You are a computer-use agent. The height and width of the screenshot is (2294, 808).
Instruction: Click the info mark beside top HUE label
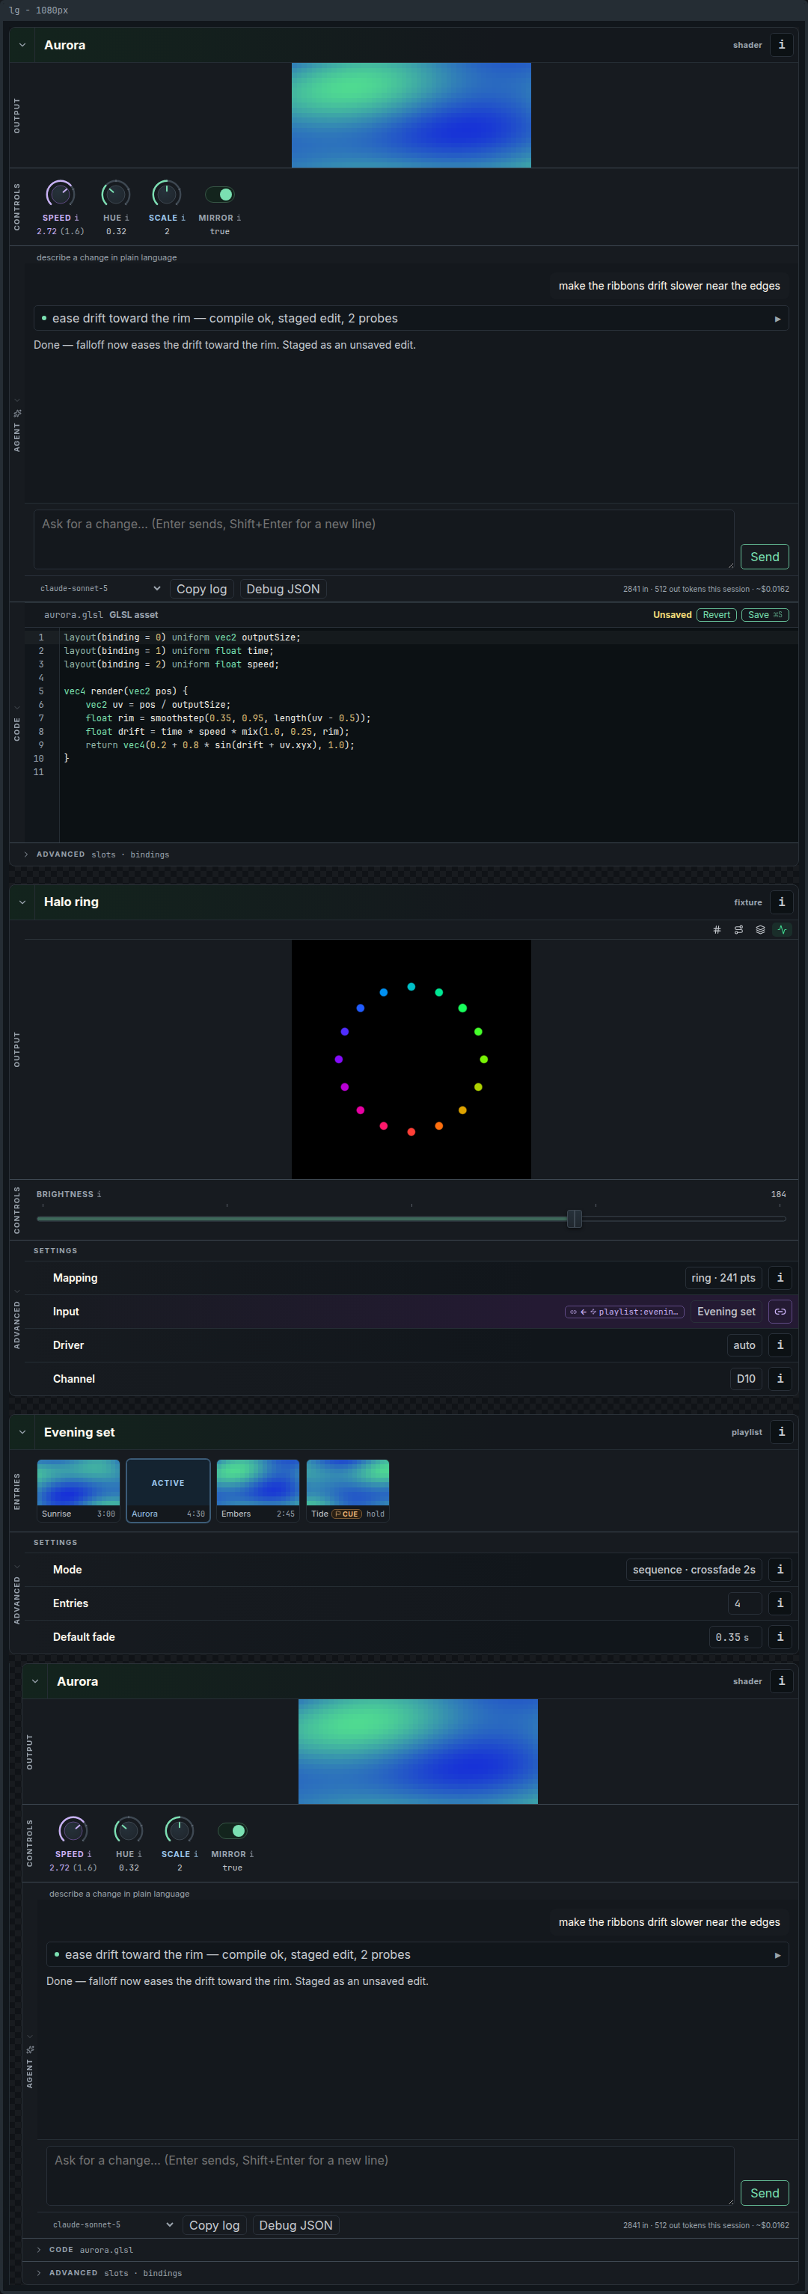(x=126, y=218)
